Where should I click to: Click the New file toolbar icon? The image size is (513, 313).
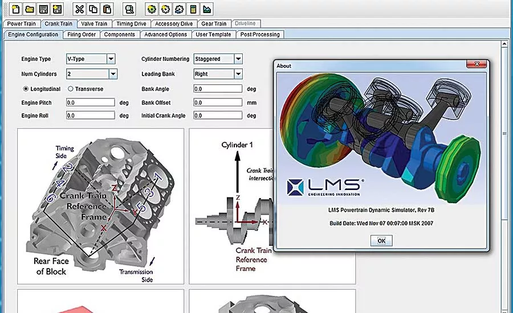pos(16,9)
